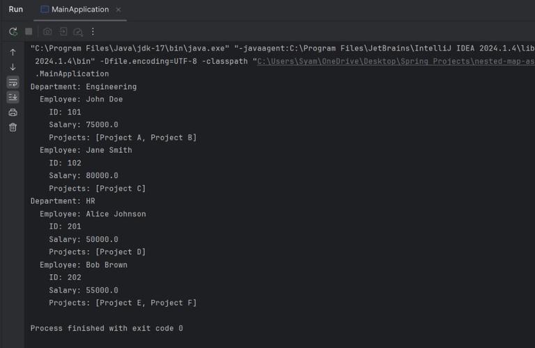Click the Run tool window title

(15, 10)
